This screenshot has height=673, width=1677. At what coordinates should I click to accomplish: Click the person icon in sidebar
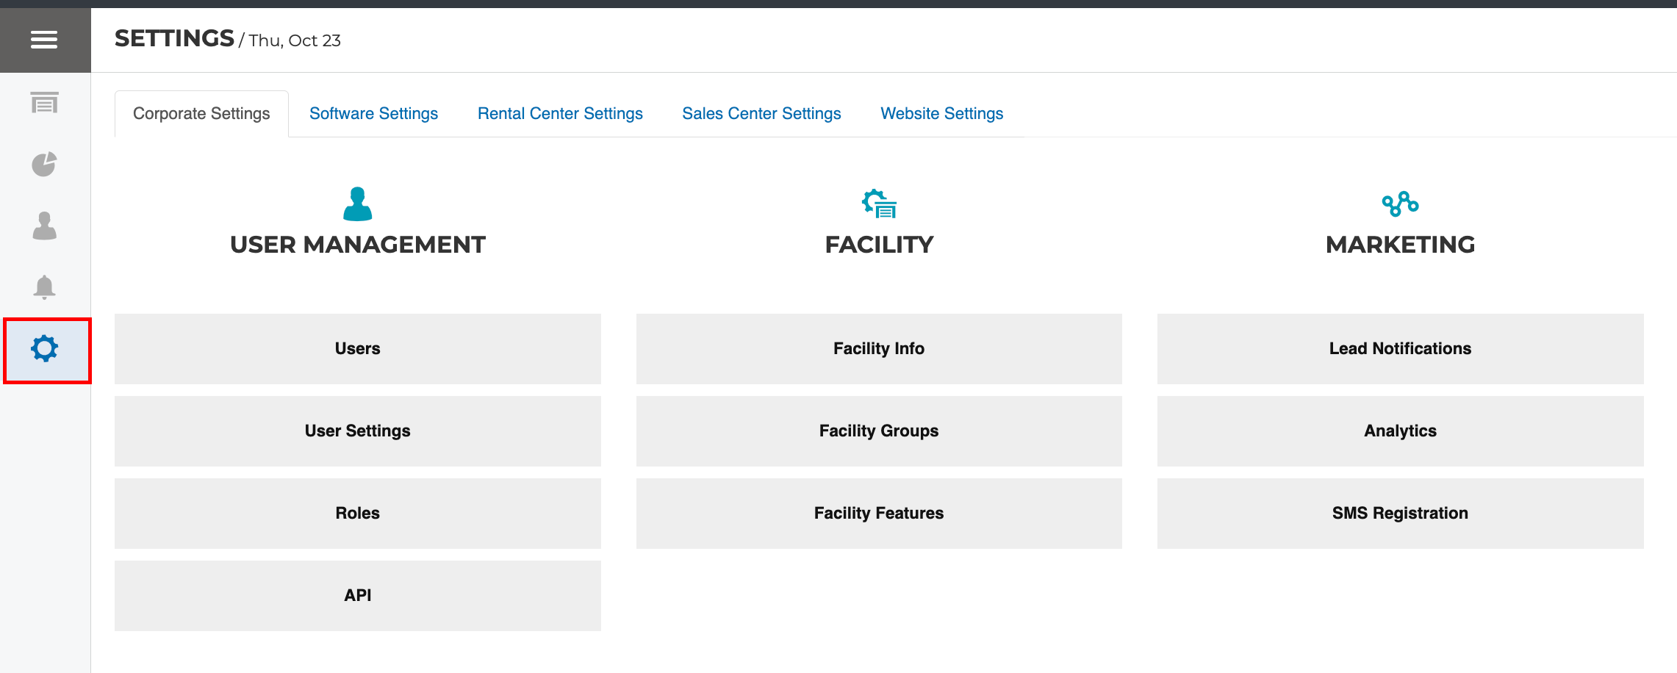[44, 226]
